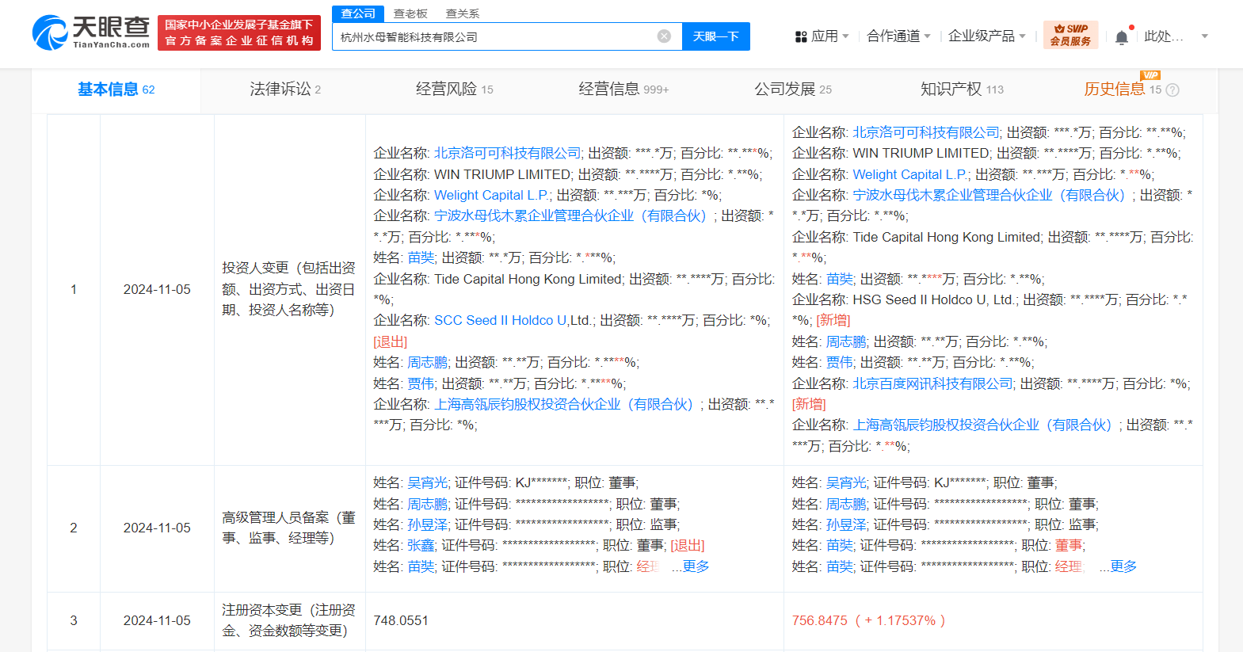Switch to the 查老板 search tab
Image resolution: width=1243 pixels, height=652 pixels.
coord(410,13)
